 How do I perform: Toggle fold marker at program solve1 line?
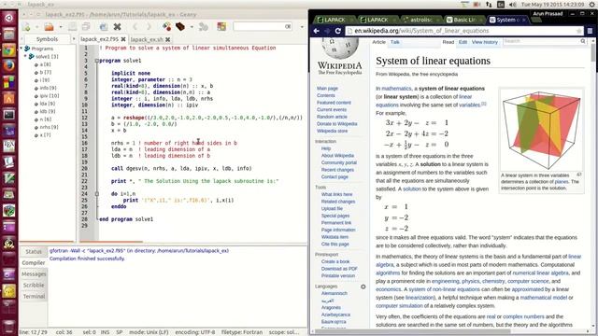tap(97, 61)
